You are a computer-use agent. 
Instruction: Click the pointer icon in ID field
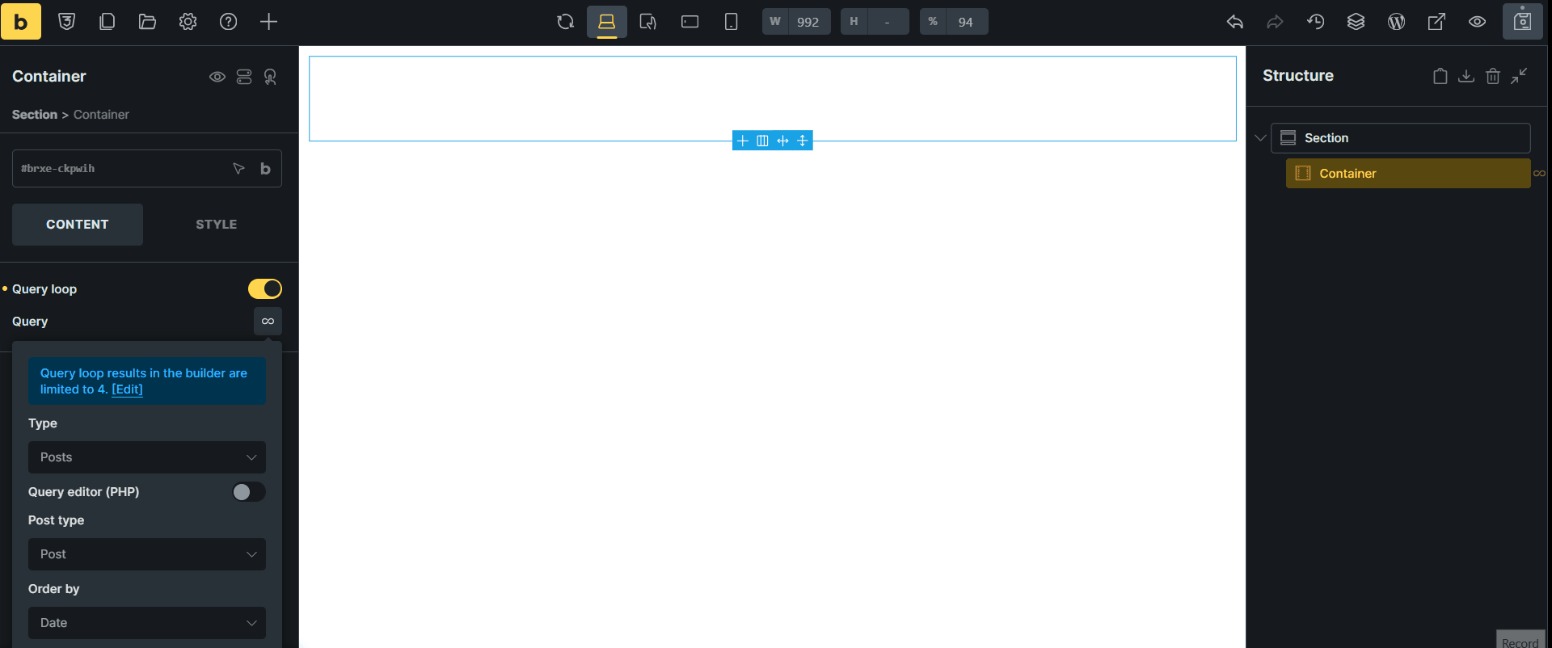(x=238, y=168)
